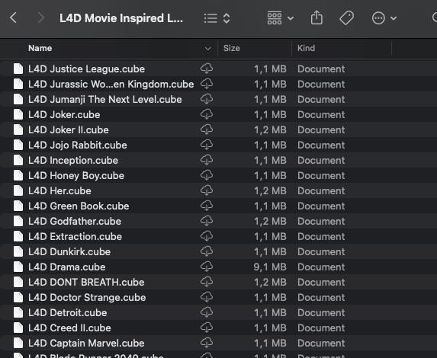The image size is (437, 358).
Task: Sort by the Name column header
Action: pos(40,48)
